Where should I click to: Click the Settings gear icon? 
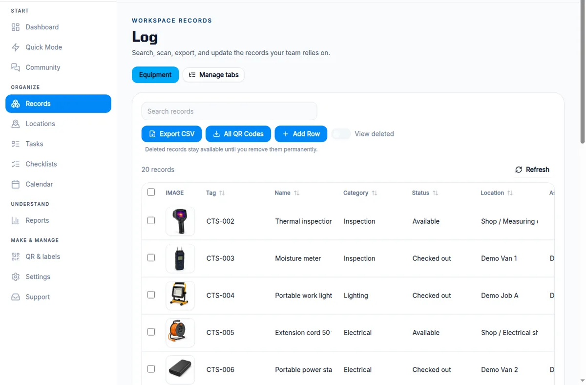[x=16, y=277]
